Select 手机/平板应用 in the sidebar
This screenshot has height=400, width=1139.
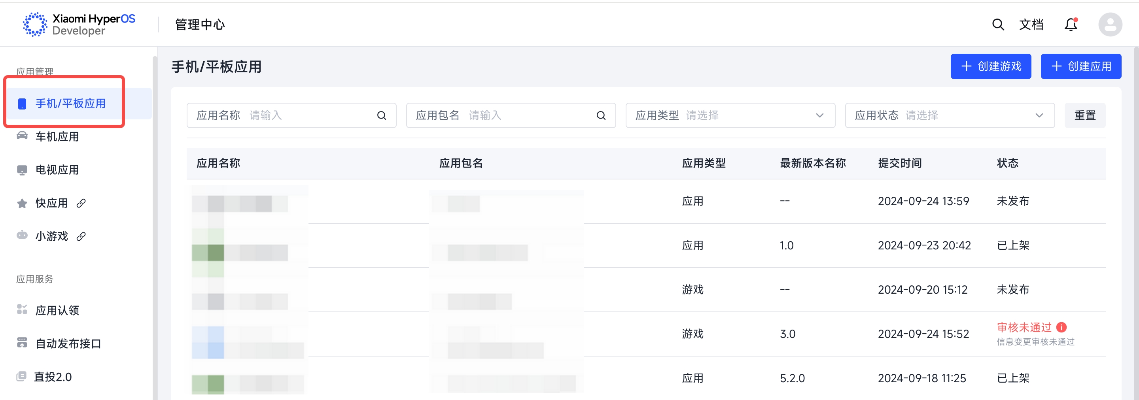click(79, 104)
